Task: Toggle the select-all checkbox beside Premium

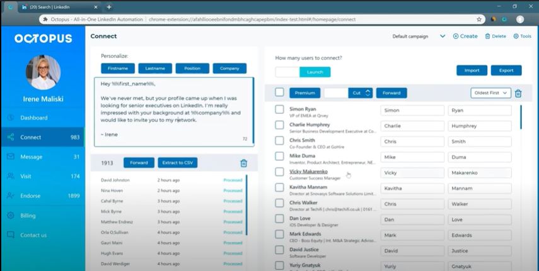Action: (279, 92)
